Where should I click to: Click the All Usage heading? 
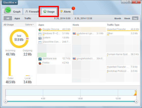(x=9, y=25)
